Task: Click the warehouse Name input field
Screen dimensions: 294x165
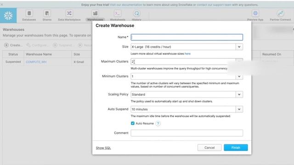Action: coord(187,37)
